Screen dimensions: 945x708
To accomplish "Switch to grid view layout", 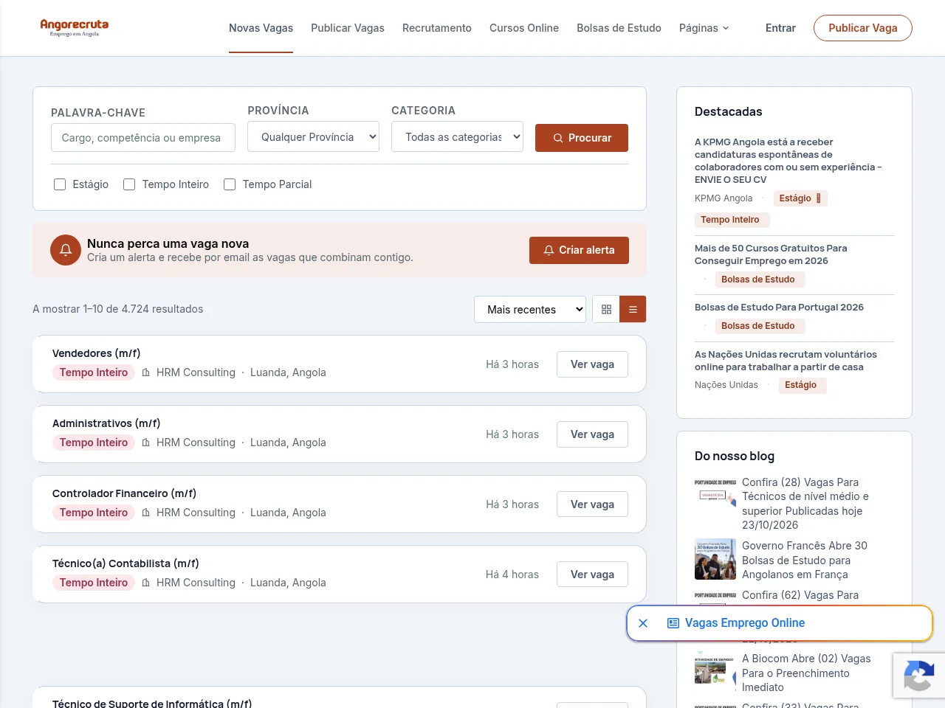I will coord(606,310).
